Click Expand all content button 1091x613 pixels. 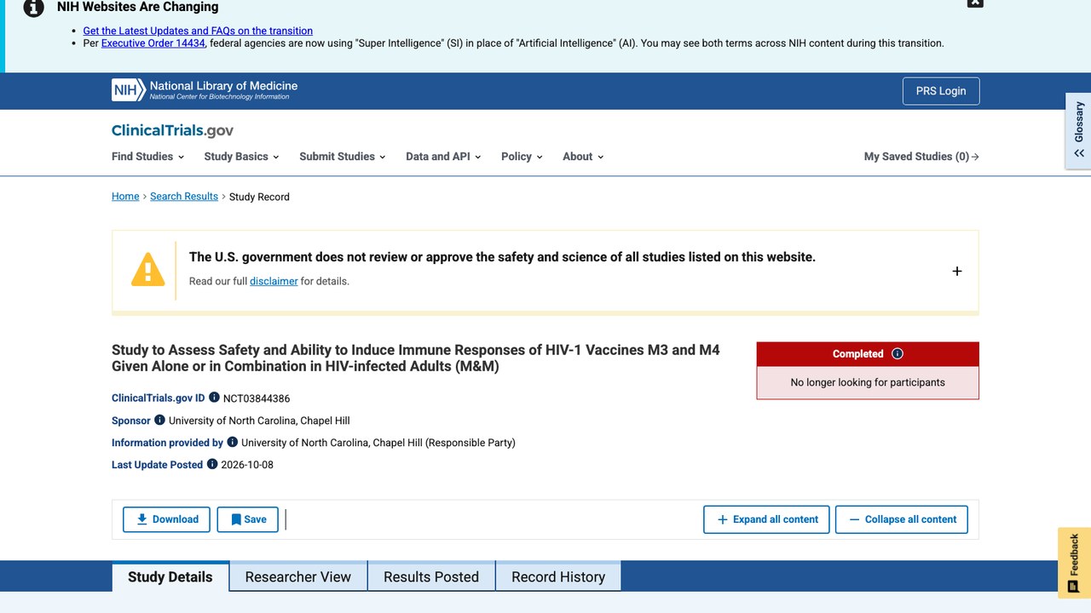point(766,519)
